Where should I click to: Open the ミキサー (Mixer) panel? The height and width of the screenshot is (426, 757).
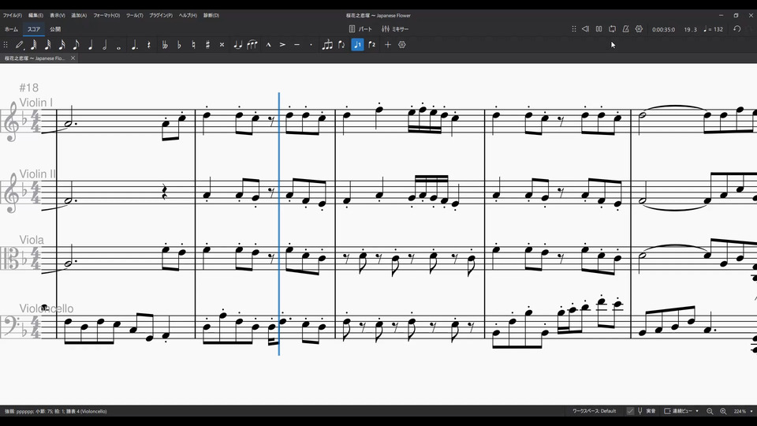395,29
